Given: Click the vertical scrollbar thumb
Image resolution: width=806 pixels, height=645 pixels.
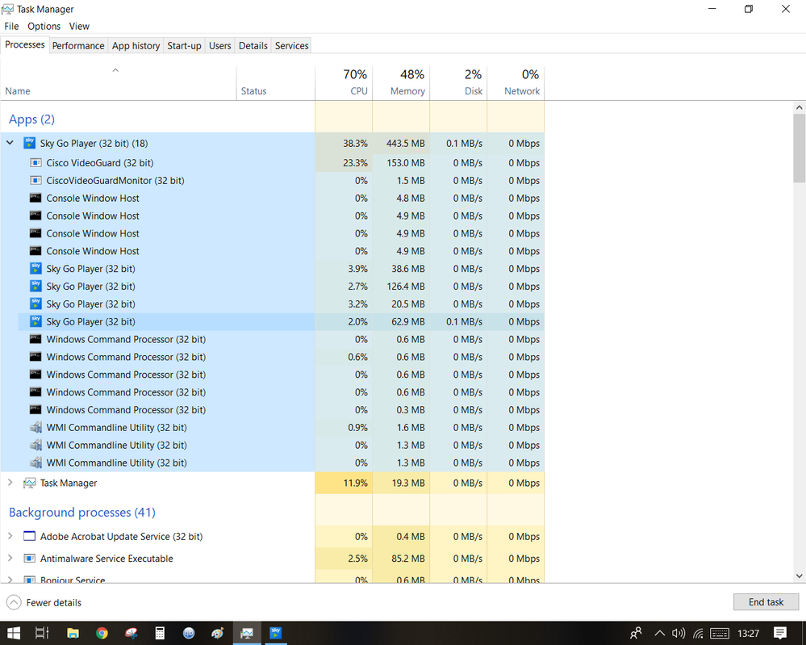Looking at the screenshot, I should point(799,149).
